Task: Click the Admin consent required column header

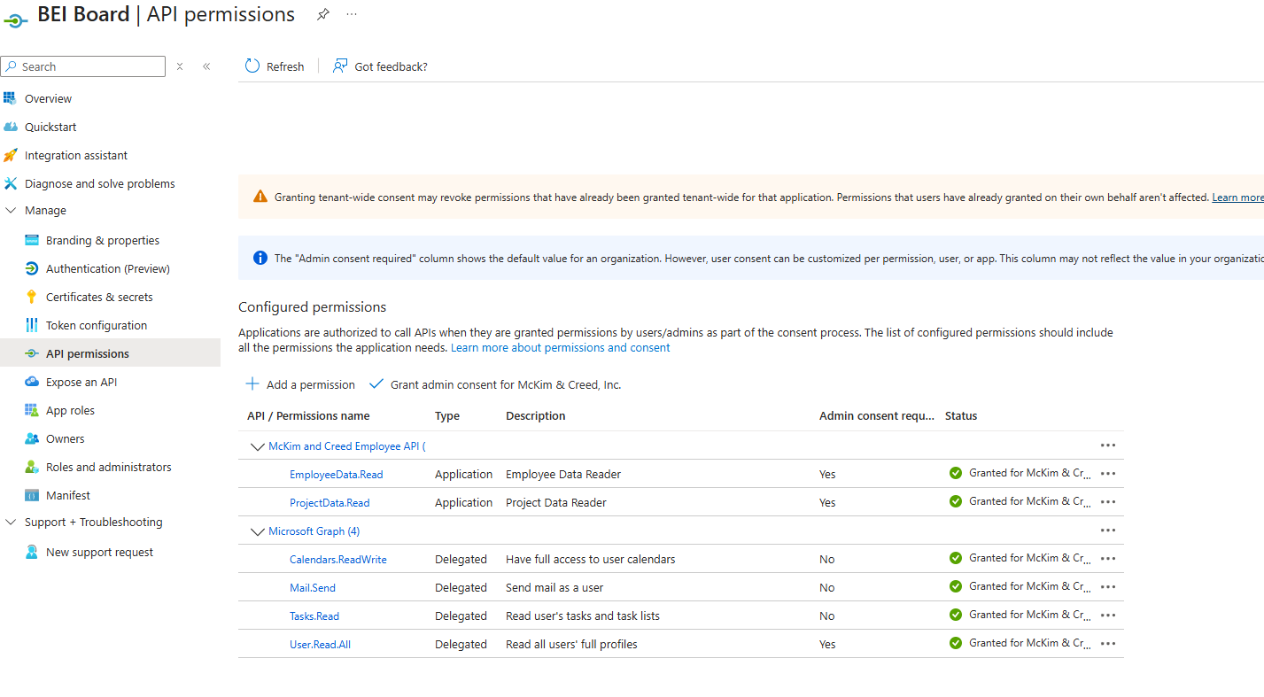Action: tap(877, 416)
